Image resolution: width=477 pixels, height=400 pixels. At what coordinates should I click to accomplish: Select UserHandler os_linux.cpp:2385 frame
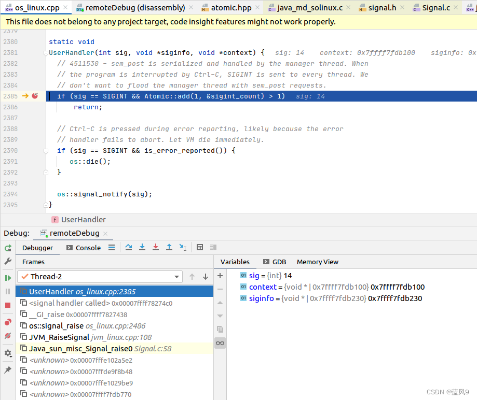point(114,292)
